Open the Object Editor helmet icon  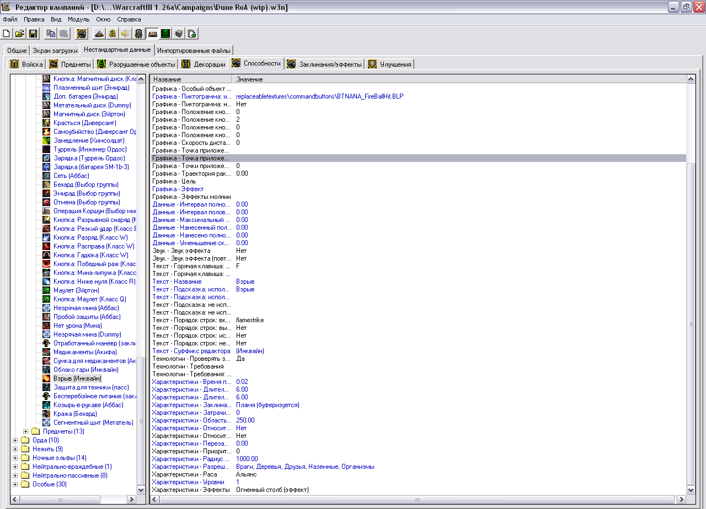139,34
